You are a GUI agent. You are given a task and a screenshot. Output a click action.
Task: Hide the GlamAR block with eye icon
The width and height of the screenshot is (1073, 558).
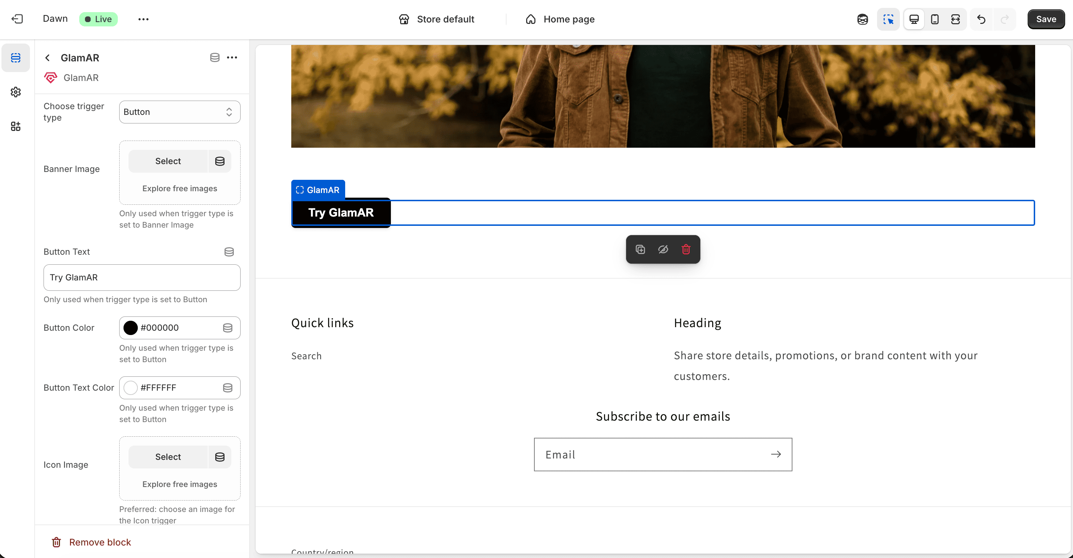tap(663, 249)
